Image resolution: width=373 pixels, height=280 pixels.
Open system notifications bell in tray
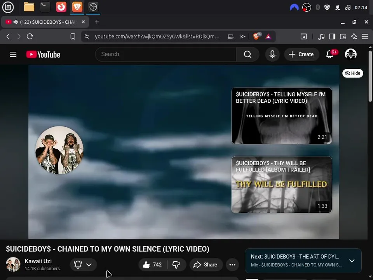(x=337, y=8)
